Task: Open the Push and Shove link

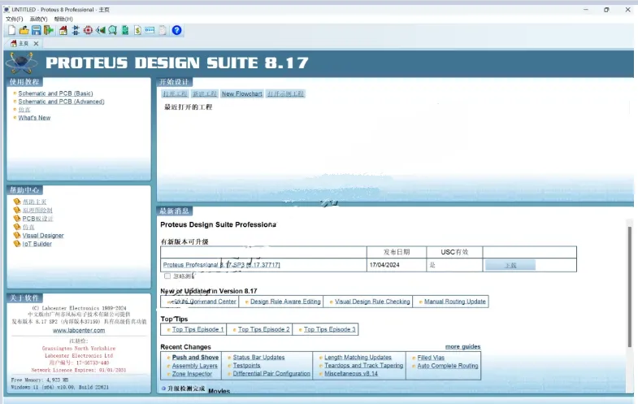Action: coord(195,357)
